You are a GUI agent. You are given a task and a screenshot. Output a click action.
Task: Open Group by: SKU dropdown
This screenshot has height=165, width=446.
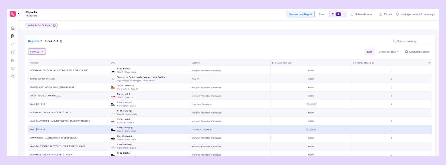[x=389, y=52]
